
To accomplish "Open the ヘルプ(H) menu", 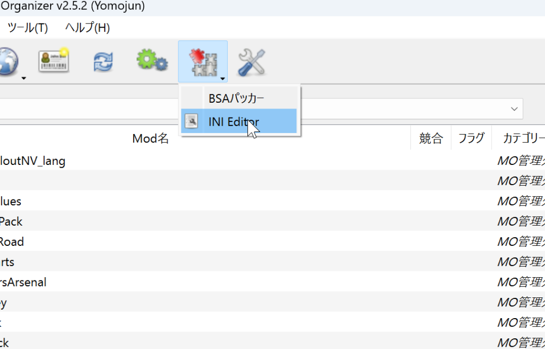I will click(x=87, y=28).
